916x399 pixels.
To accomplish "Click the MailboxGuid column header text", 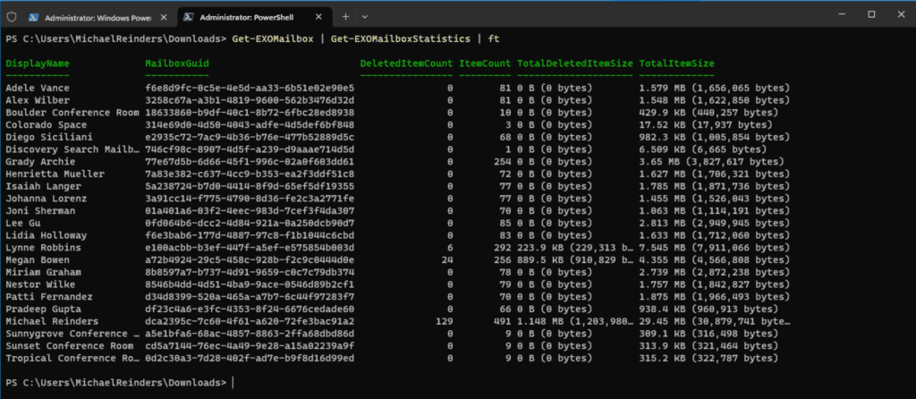I will click(177, 64).
